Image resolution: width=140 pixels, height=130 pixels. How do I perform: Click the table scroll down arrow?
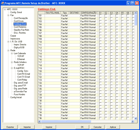point(136,118)
